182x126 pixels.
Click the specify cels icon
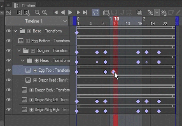[121, 12]
